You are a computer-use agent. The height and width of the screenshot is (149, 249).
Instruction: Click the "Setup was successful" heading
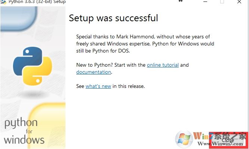pos(113,18)
